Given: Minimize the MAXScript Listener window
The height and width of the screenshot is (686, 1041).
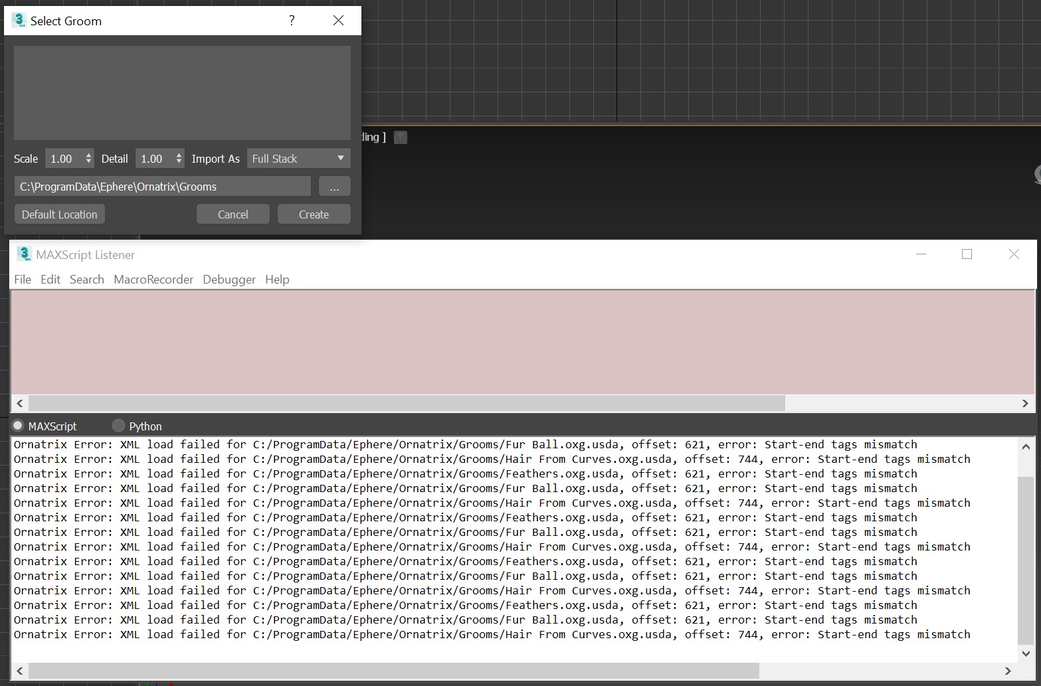Looking at the screenshot, I should [x=921, y=254].
